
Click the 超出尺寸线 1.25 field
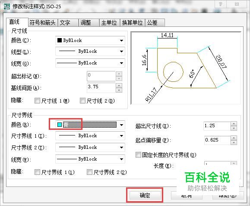pos(217,126)
